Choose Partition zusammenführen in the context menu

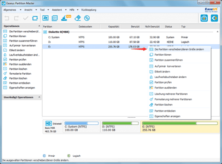click(x=179, y=60)
